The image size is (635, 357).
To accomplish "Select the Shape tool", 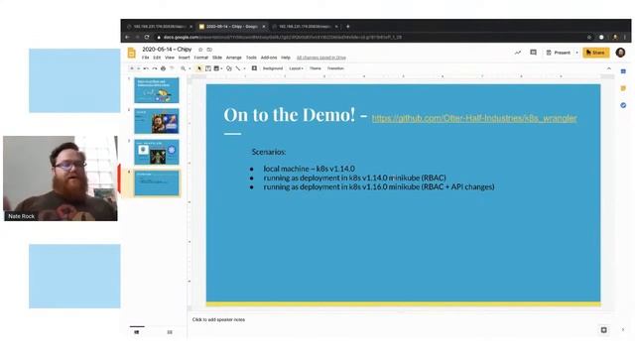I will [229, 68].
